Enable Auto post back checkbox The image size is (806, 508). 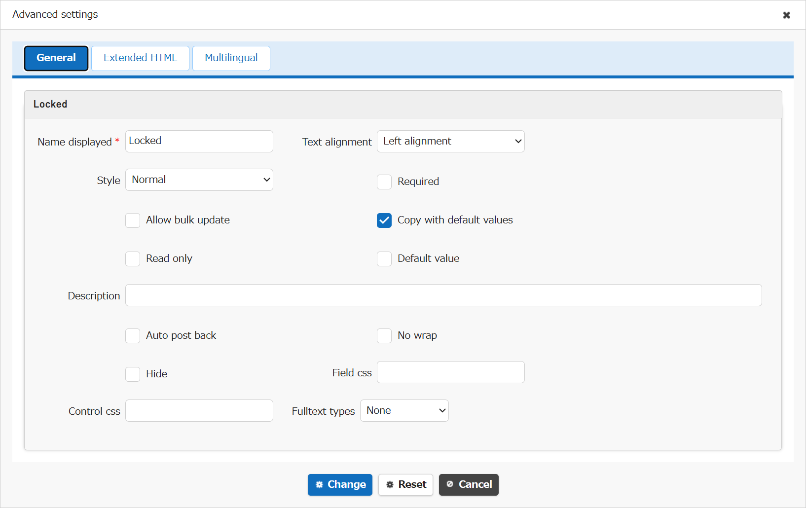[x=133, y=335]
